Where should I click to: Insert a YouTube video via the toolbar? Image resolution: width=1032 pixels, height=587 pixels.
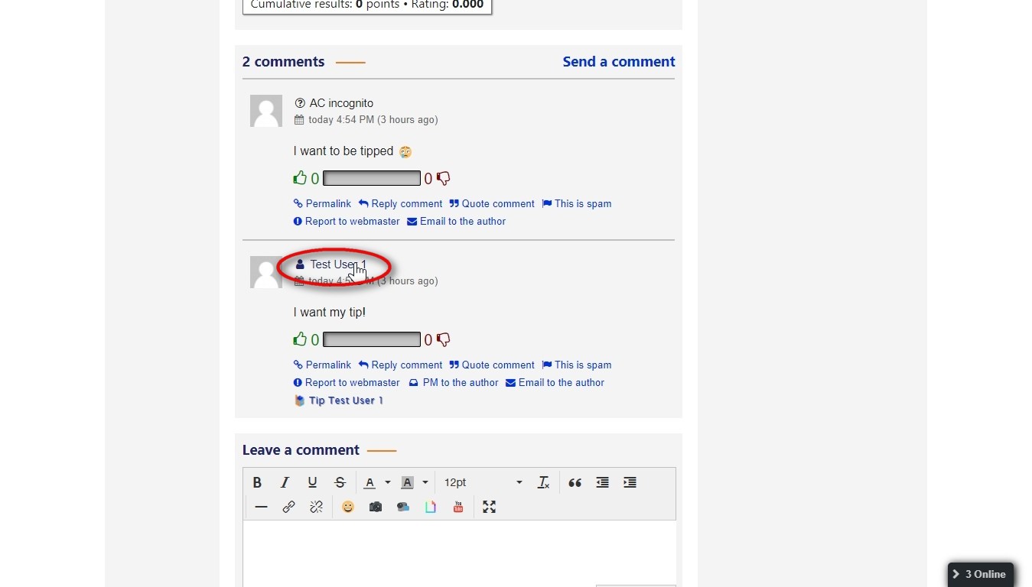click(x=458, y=507)
